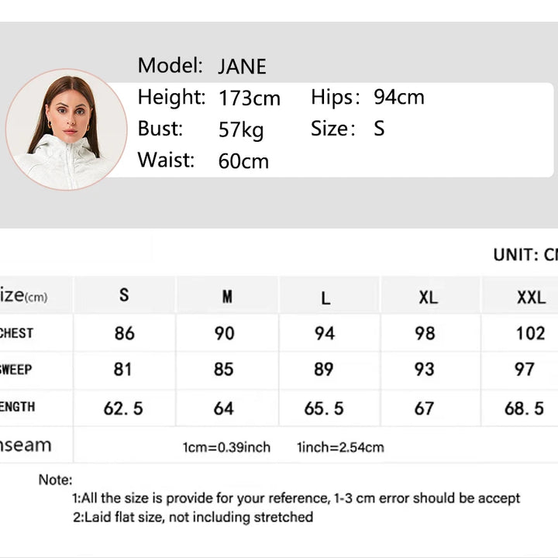This screenshot has width=558, height=558.
Task: Click the LENGTH row label
Action: click(18, 407)
